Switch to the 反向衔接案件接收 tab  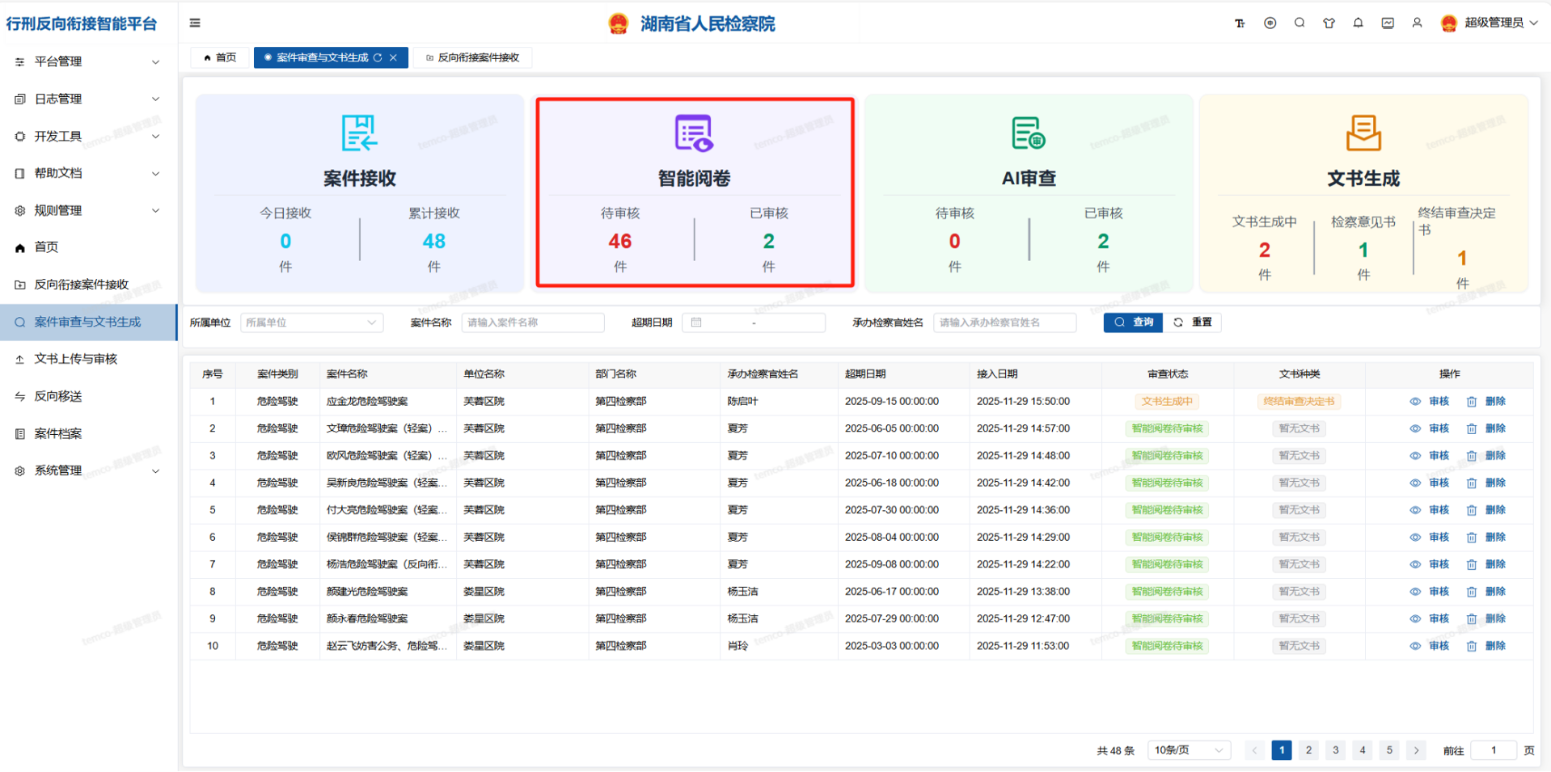pyautogui.click(x=473, y=57)
